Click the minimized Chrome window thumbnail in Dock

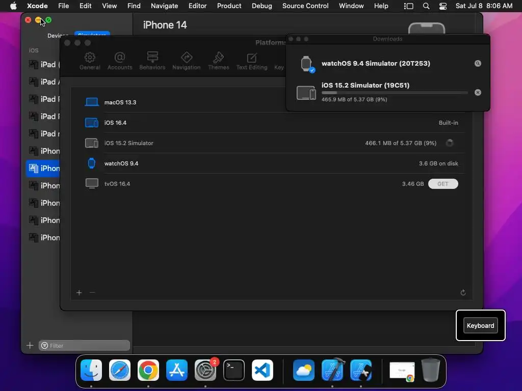pyautogui.click(x=402, y=371)
